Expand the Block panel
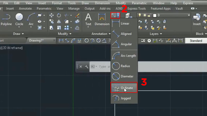This screenshot has height=116, width=207. click(x=201, y=34)
